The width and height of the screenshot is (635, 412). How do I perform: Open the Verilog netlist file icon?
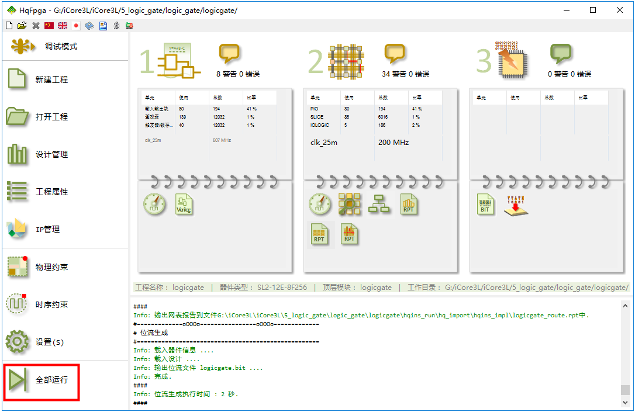(x=184, y=204)
